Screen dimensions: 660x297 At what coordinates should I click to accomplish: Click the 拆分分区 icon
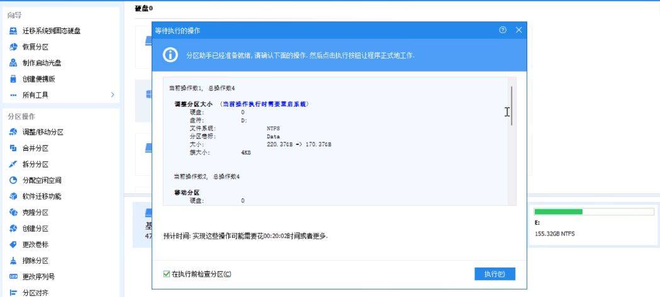(x=13, y=165)
